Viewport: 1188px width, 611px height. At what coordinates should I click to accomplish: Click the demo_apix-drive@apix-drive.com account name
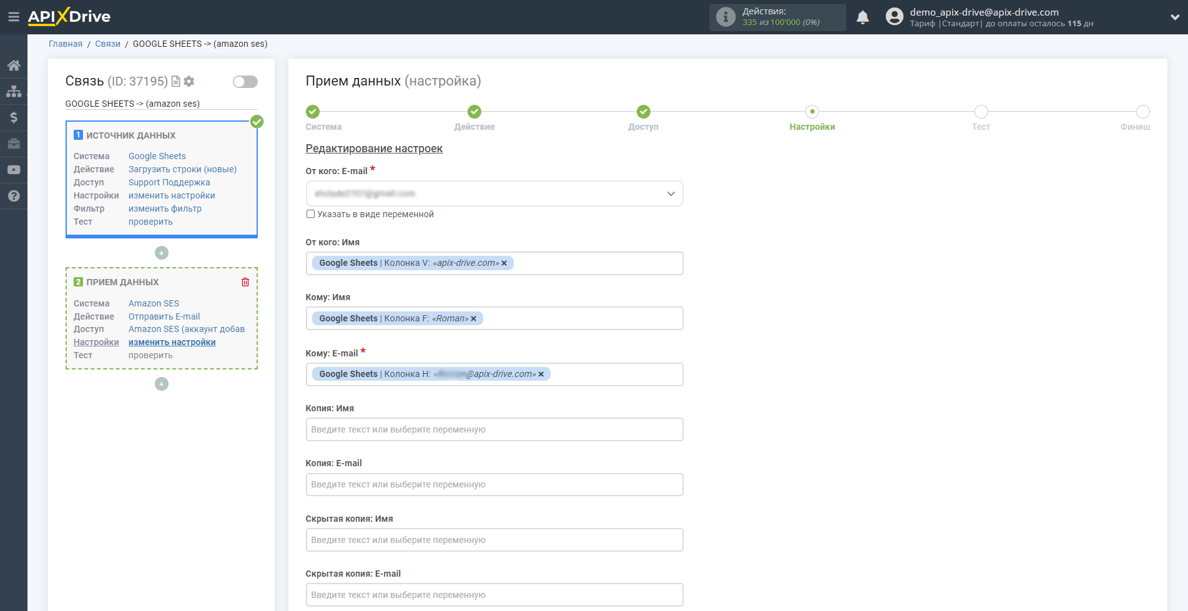[984, 12]
